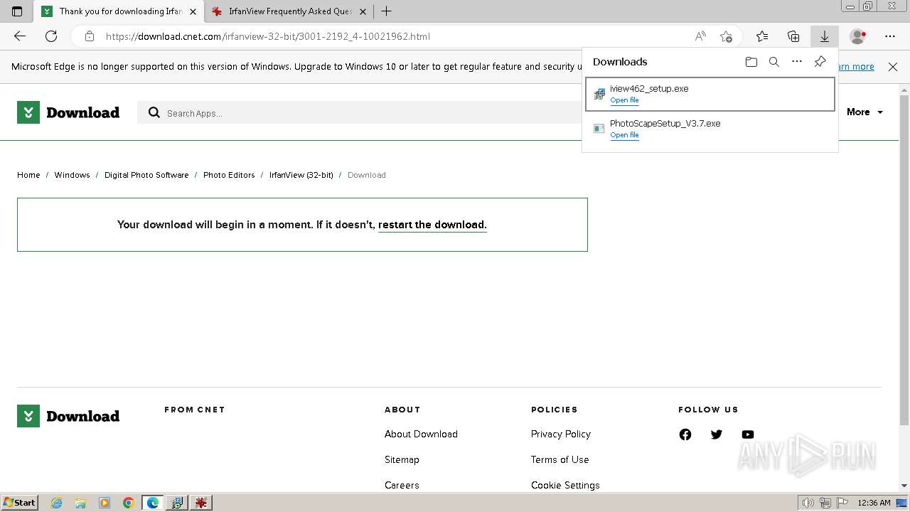Toggle the Downloads toolbar button

pos(825,36)
